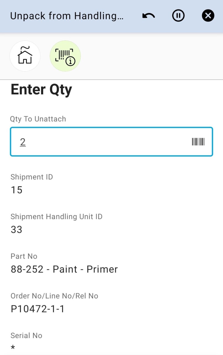Open the barcode scan info button

(65, 56)
